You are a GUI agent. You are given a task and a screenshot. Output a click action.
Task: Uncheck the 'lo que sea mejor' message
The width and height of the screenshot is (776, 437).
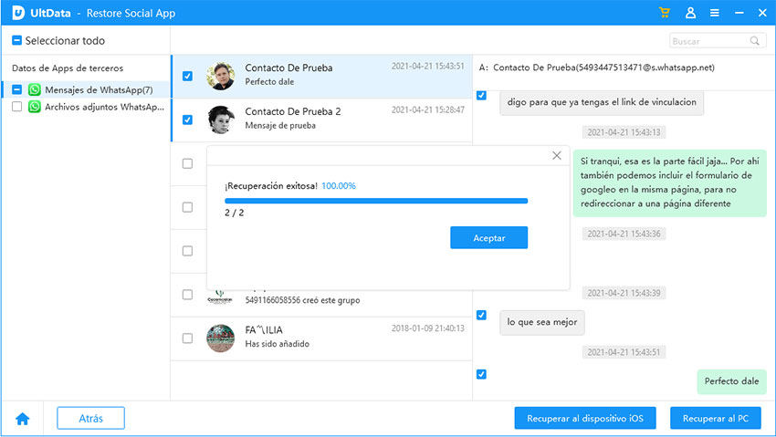coord(481,315)
